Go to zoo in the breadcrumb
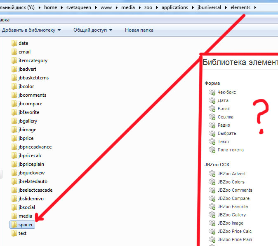 (148, 7)
